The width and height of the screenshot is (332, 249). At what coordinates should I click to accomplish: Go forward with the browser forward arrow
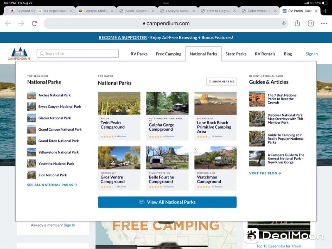coord(21,23)
